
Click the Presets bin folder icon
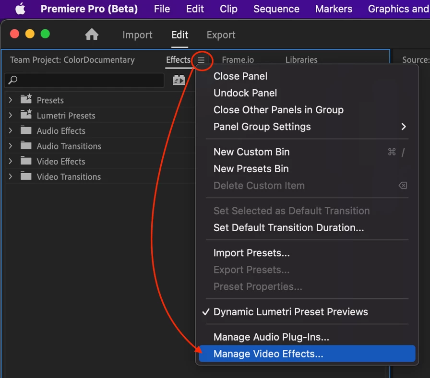coord(26,99)
